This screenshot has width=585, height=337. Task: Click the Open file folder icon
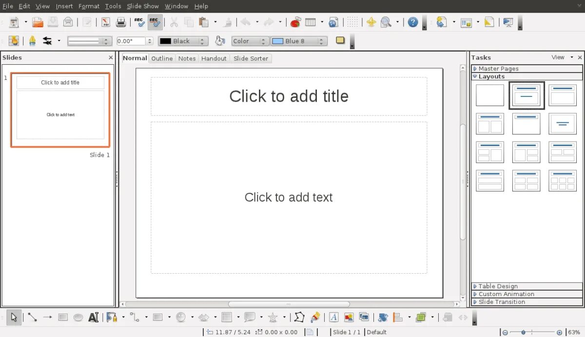click(x=38, y=22)
